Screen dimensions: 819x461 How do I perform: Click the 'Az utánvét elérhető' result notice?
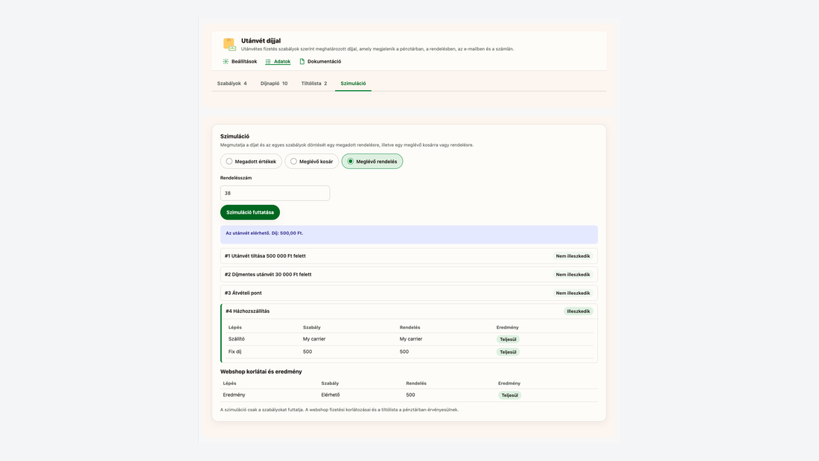pyautogui.click(x=409, y=235)
